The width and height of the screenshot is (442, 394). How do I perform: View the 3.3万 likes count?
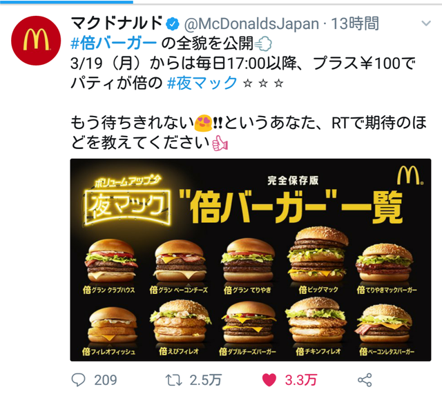(x=301, y=380)
